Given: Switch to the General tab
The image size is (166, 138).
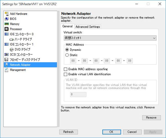Looking at the screenshot, I should (x=67, y=26).
